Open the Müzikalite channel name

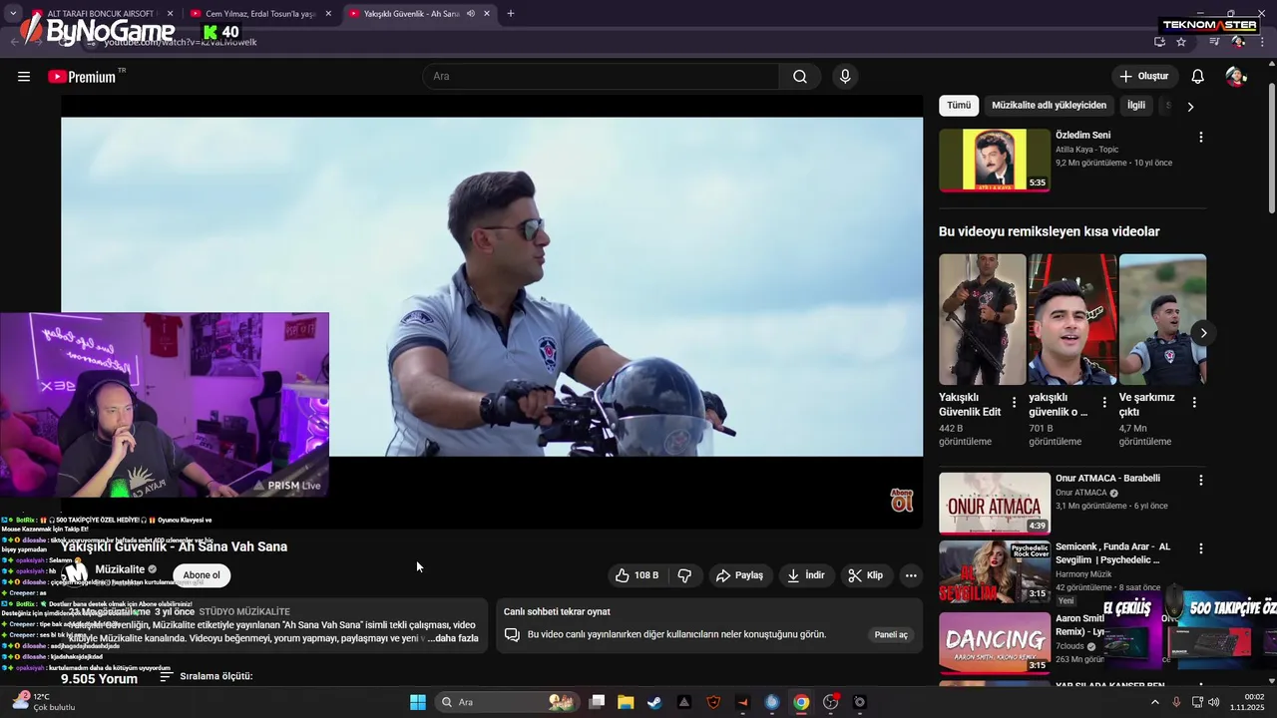point(120,569)
